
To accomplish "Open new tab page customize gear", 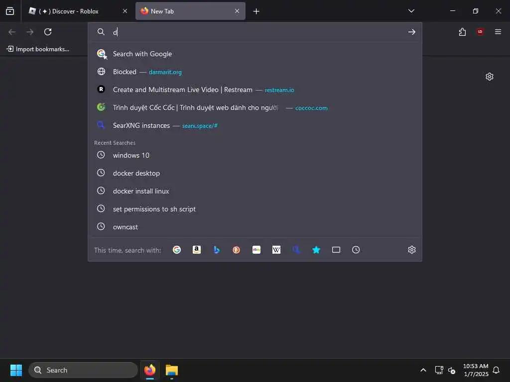I will point(490,77).
